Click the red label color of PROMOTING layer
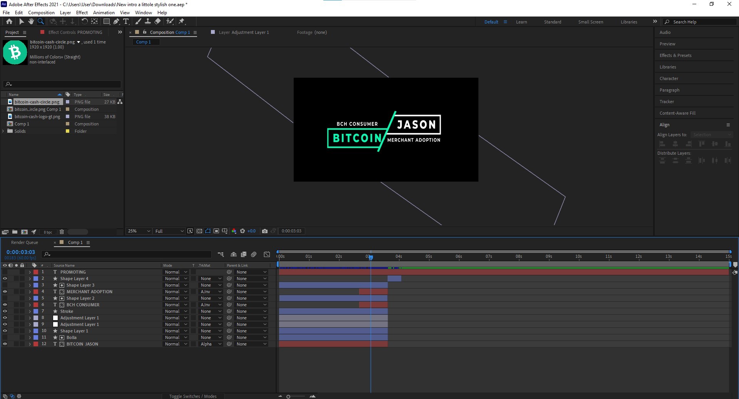Screen dimensions: 739x399 (x=36, y=272)
